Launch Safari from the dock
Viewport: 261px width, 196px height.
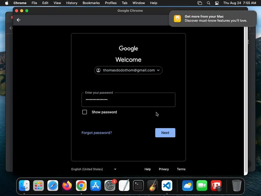point(53,186)
